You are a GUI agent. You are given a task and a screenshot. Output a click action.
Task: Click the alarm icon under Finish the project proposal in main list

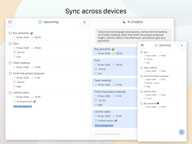[x=15, y=82]
